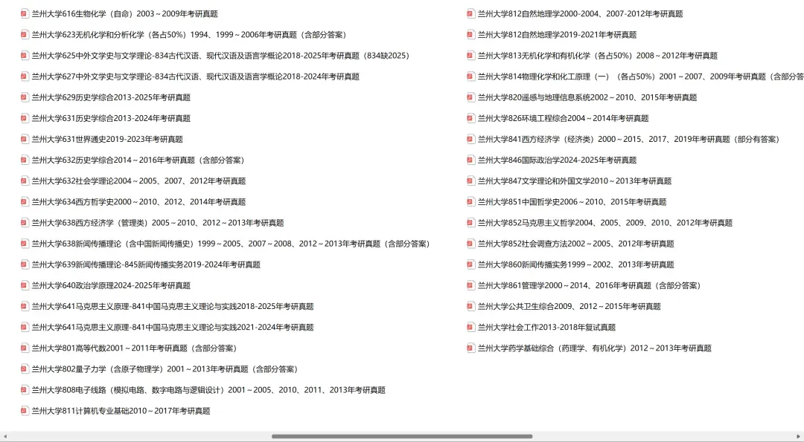The width and height of the screenshot is (804, 442).
Task: Click the PDF icon beside 兰州大学811计算机专业基础
Action: [25, 411]
